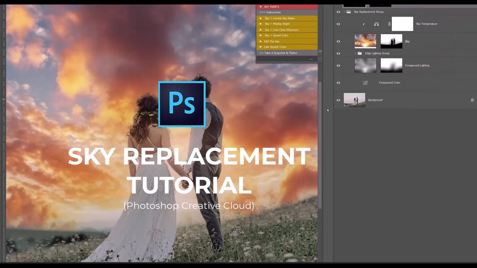Hide the Sky Replacement Group layer

[338, 12]
